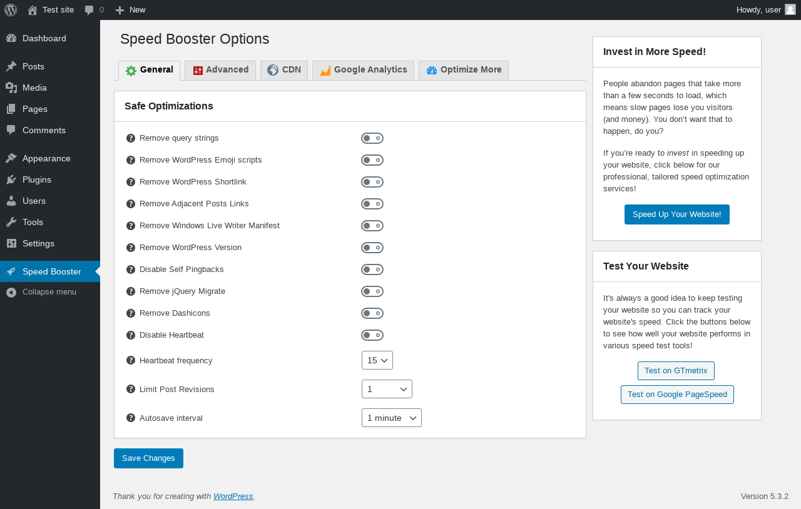The image size is (801, 509).
Task: Toggle Remove WordPress Emoji scripts switch
Action: coord(372,160)
